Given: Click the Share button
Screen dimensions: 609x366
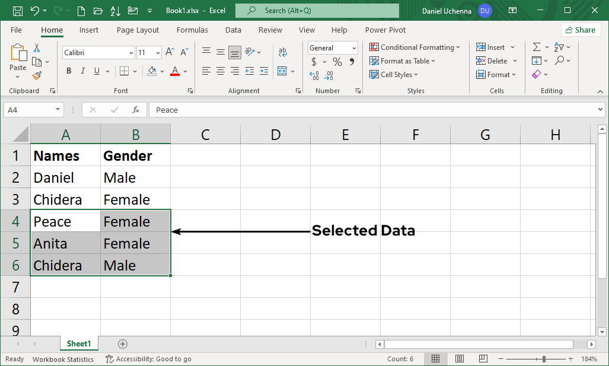Looking at the screenshot, I should coord(580,29).
